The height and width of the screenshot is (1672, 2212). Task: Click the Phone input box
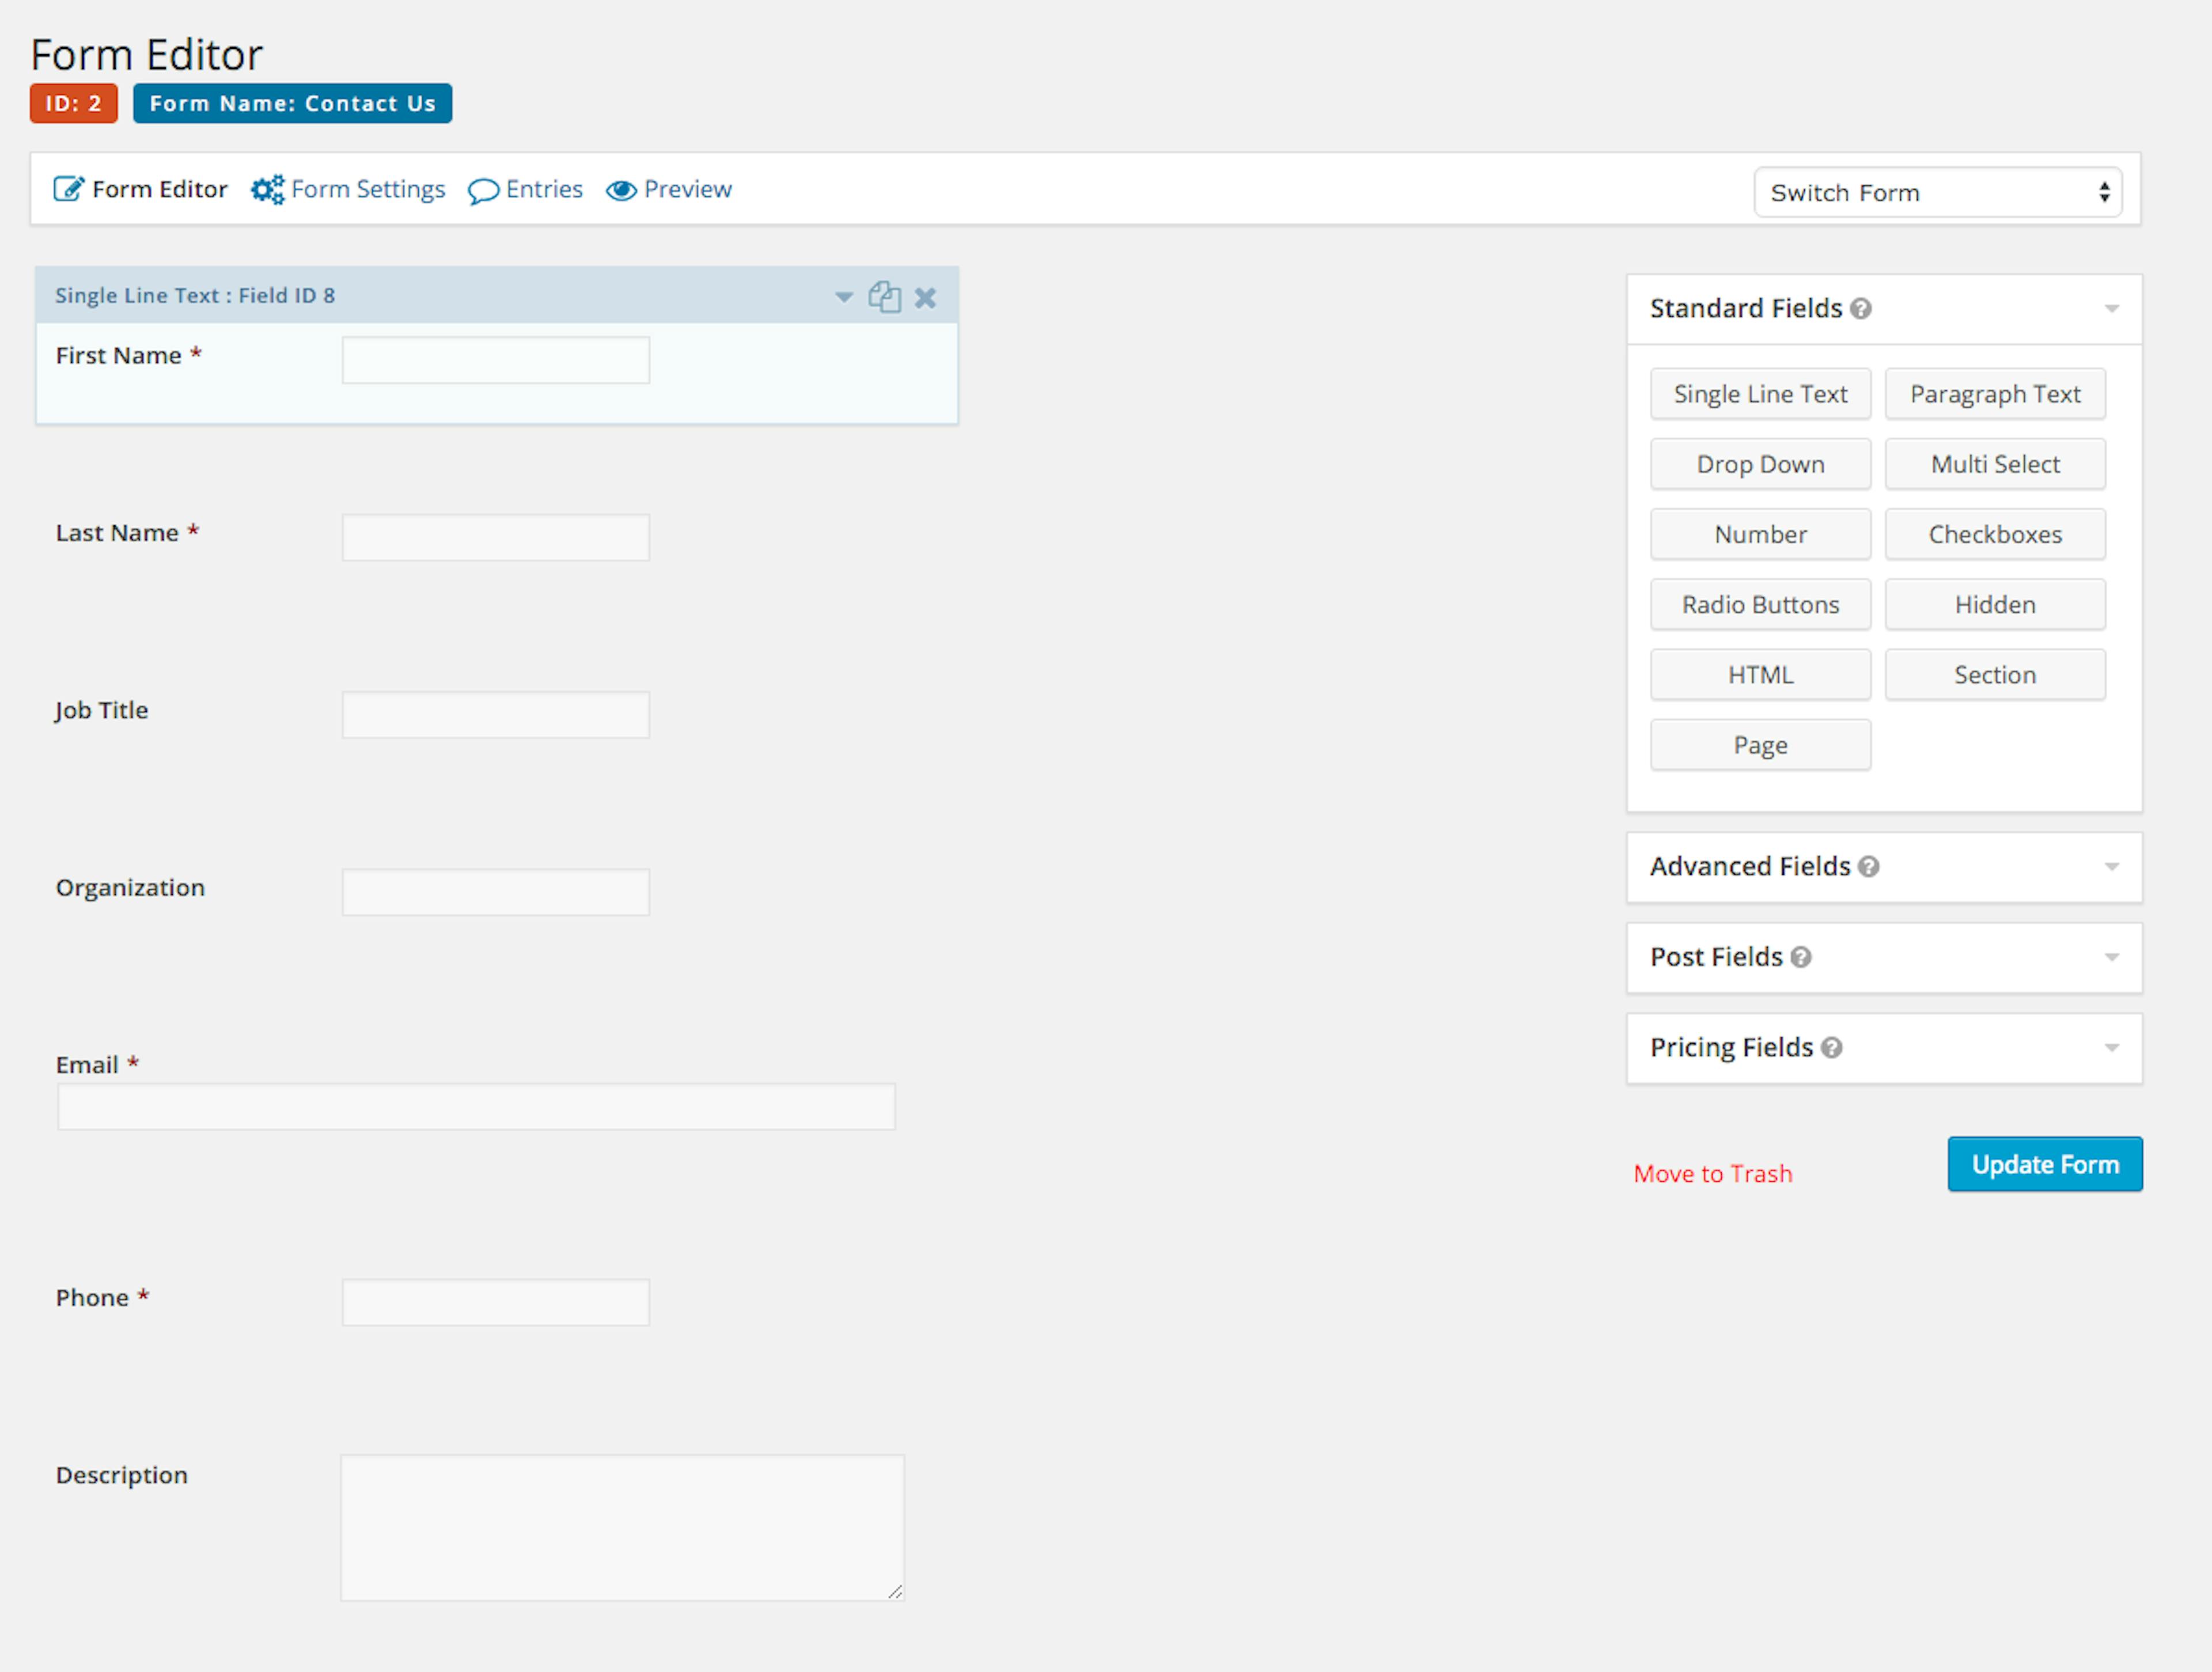coord(496,1302)
